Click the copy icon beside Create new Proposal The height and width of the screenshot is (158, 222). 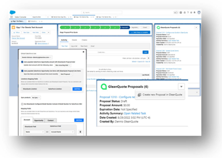pos(139,95)
